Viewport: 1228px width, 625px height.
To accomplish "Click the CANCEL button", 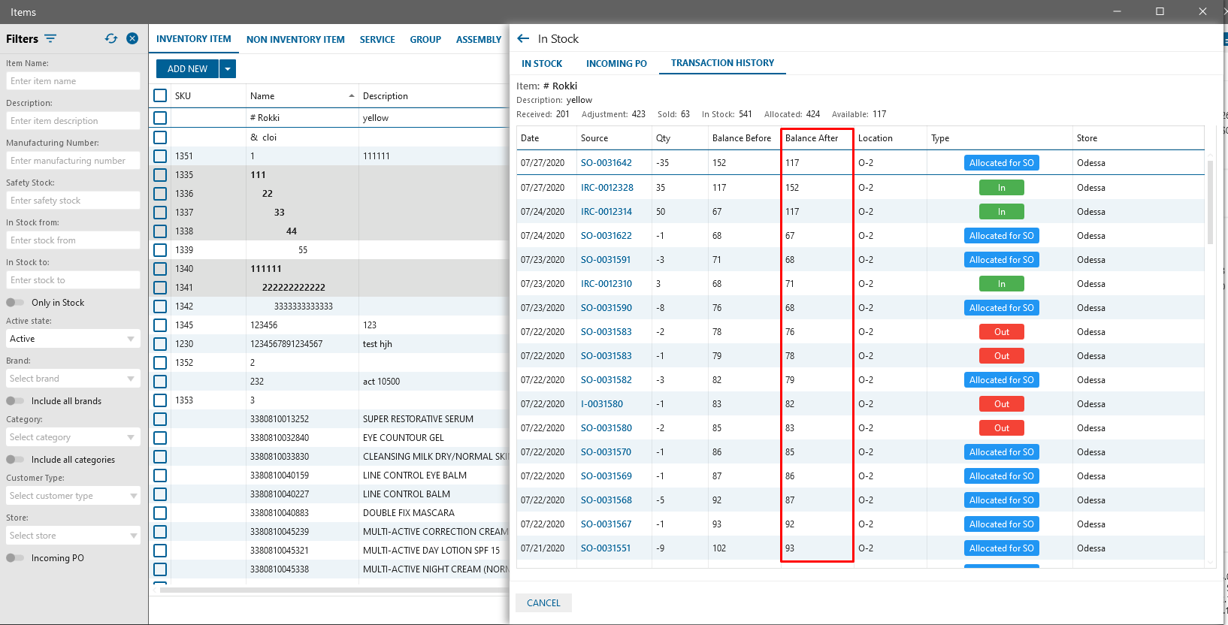I will [543, 603].
